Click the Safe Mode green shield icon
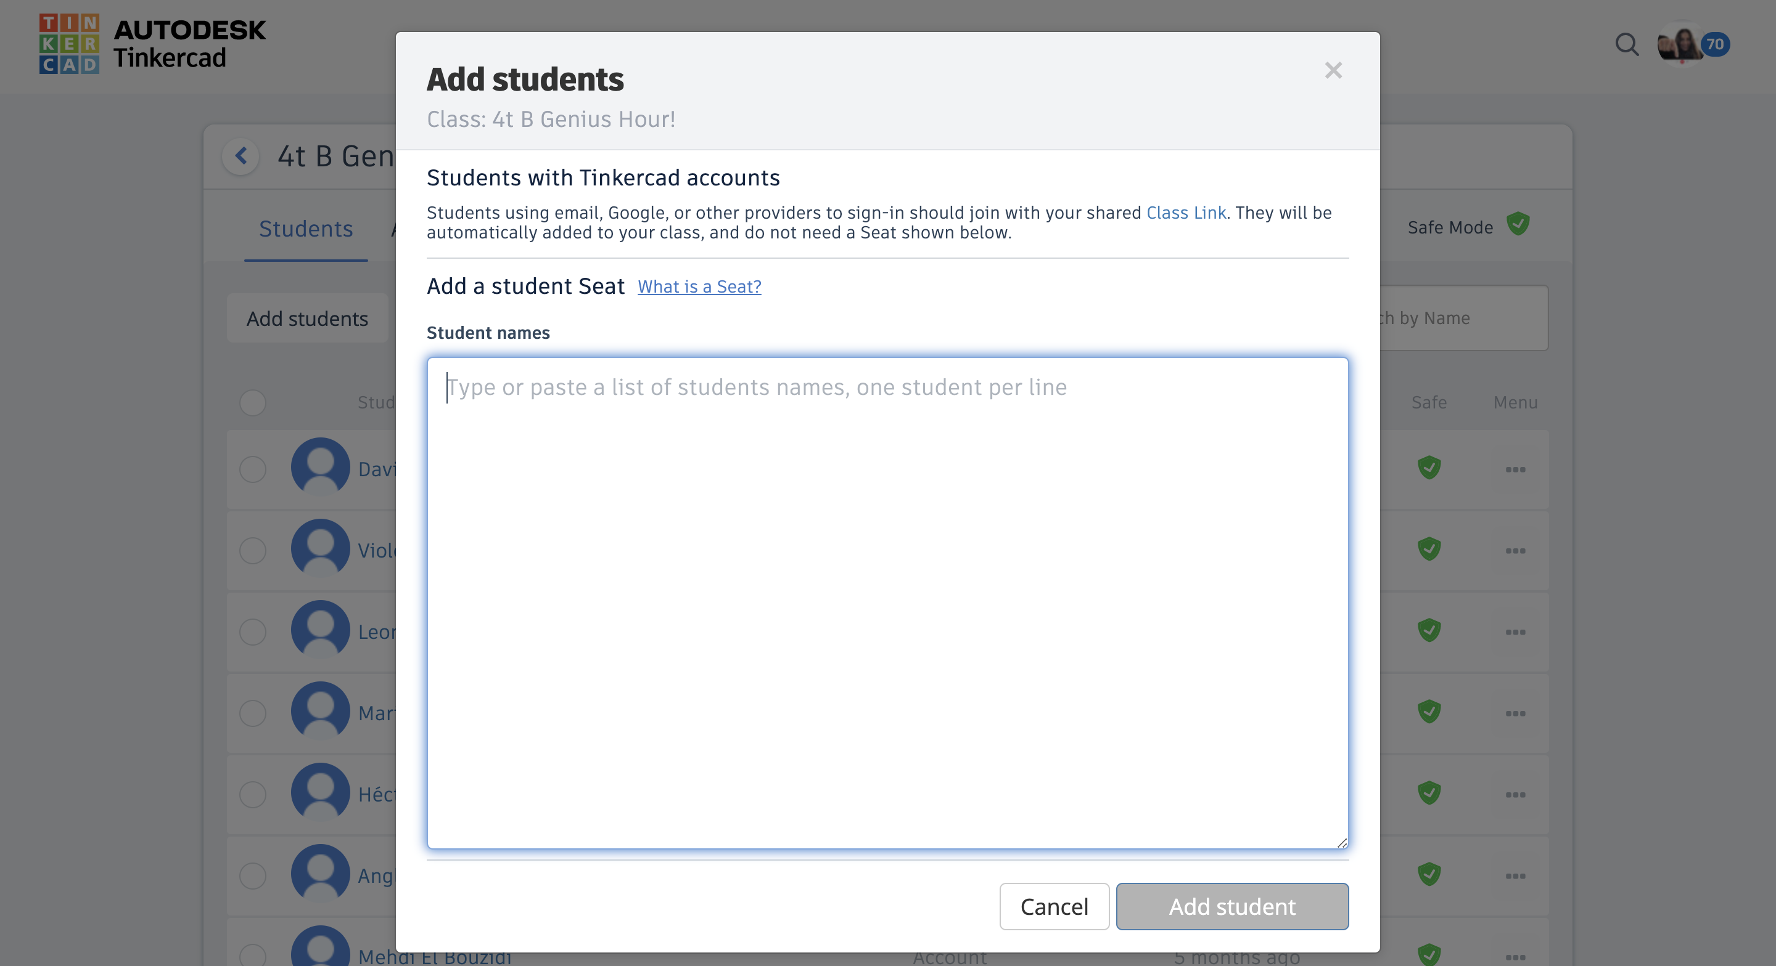Image resolution: width=1776 pixels, height=966 pixels. pos(1518,225)
